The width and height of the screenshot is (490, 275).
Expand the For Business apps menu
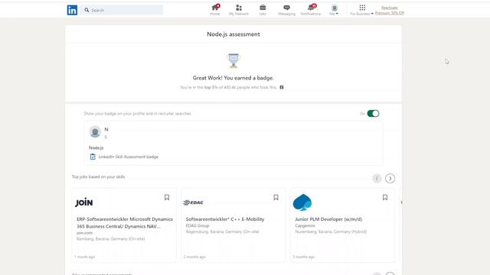362,10
